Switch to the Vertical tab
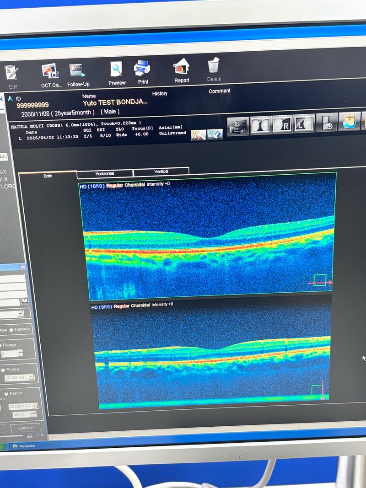366x488 pixels. coord(161,172)
